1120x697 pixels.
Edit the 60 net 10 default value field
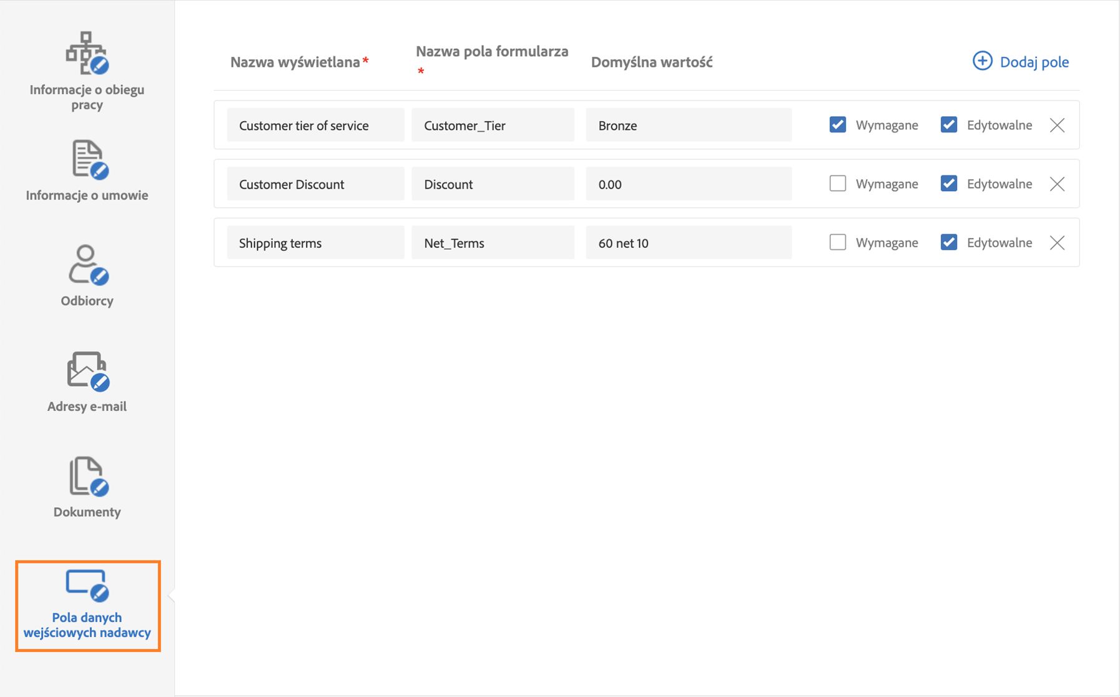coord(689,242)
